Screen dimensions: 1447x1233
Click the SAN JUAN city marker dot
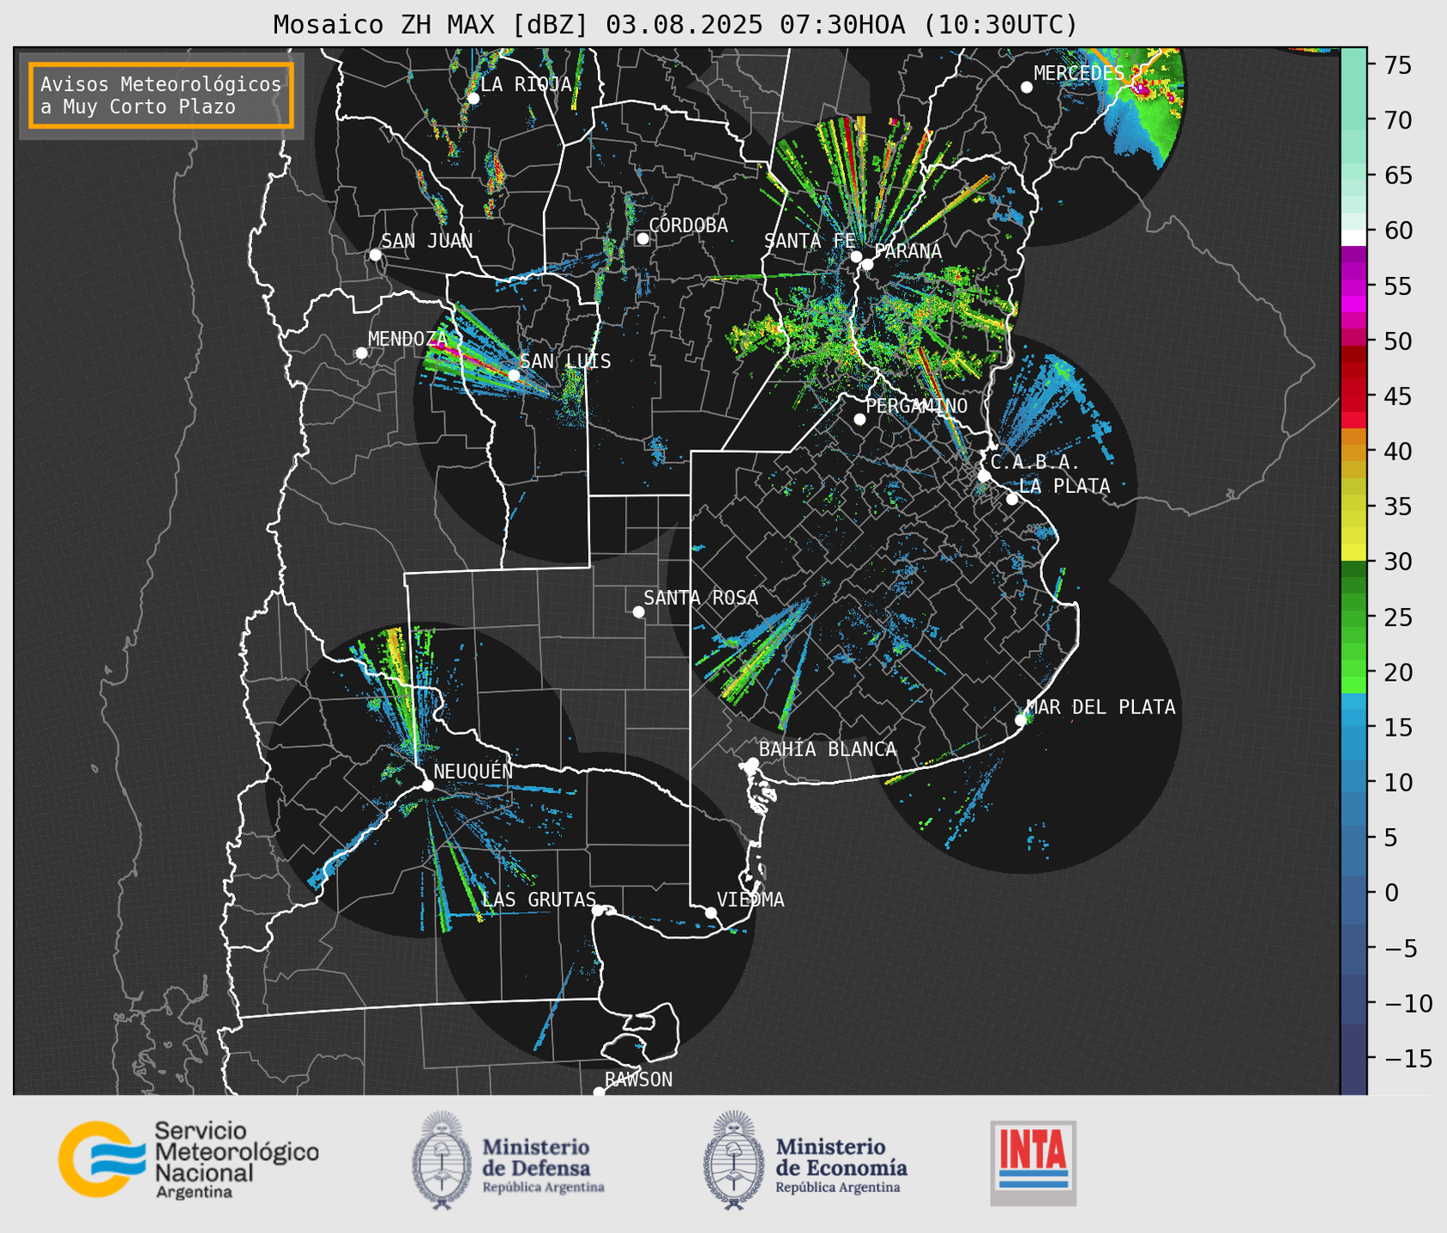point(375,255)
